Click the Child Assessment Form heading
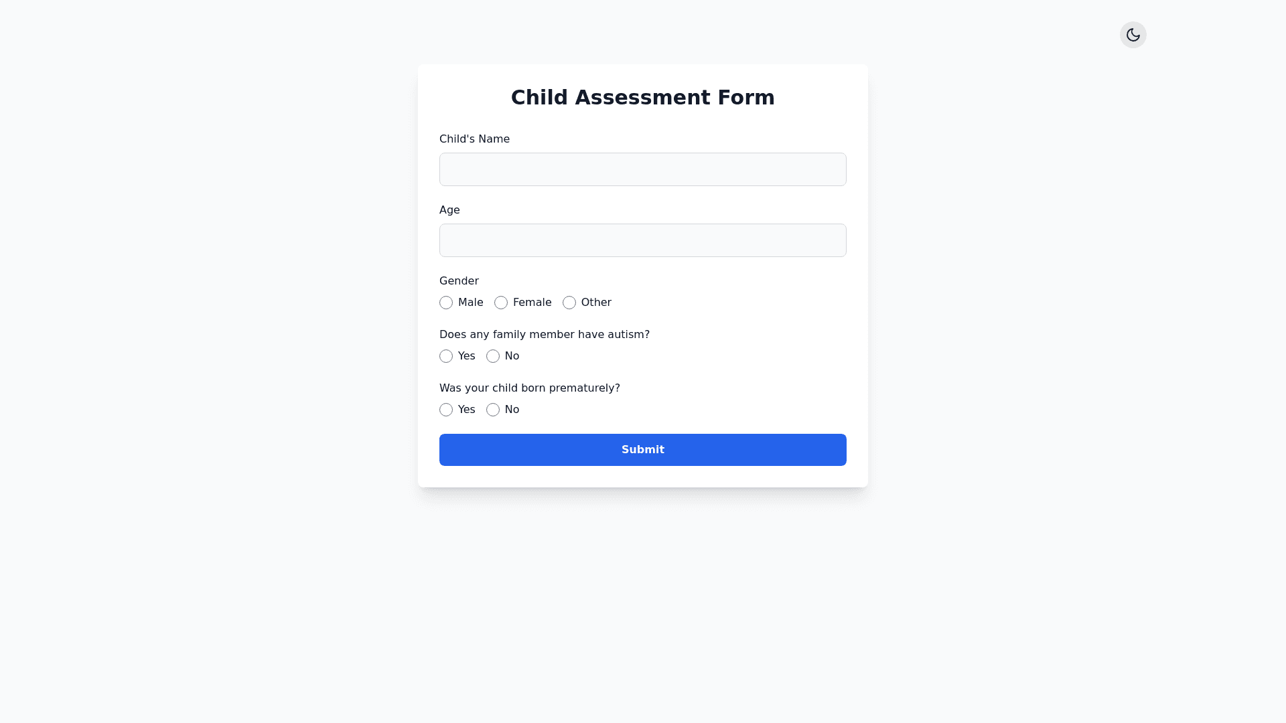1286x723 pixels. click(642, 98)
